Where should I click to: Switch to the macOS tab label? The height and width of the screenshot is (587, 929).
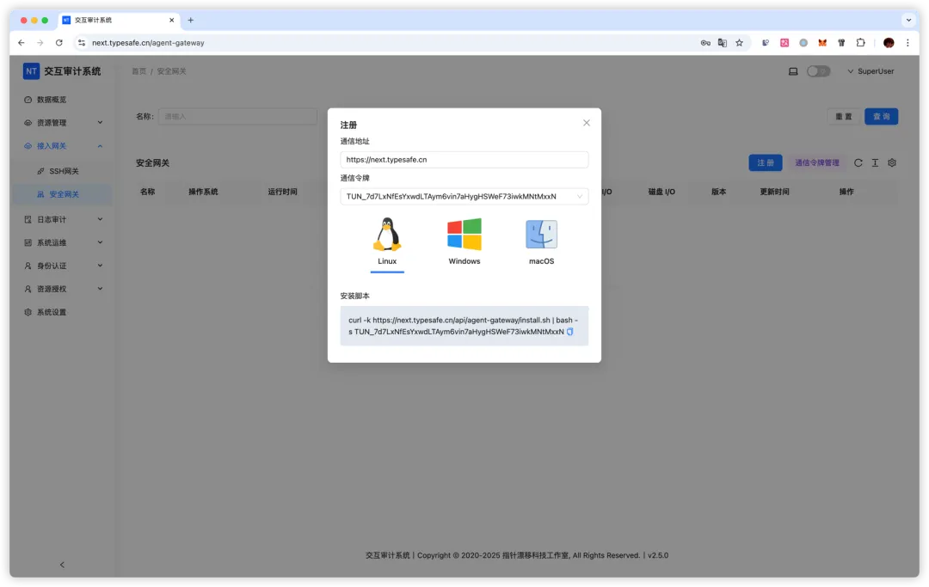click(x=542, y=261)
